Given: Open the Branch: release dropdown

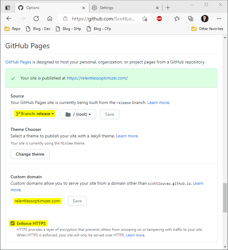Looking at the screenshot, I should pos(35,114).
